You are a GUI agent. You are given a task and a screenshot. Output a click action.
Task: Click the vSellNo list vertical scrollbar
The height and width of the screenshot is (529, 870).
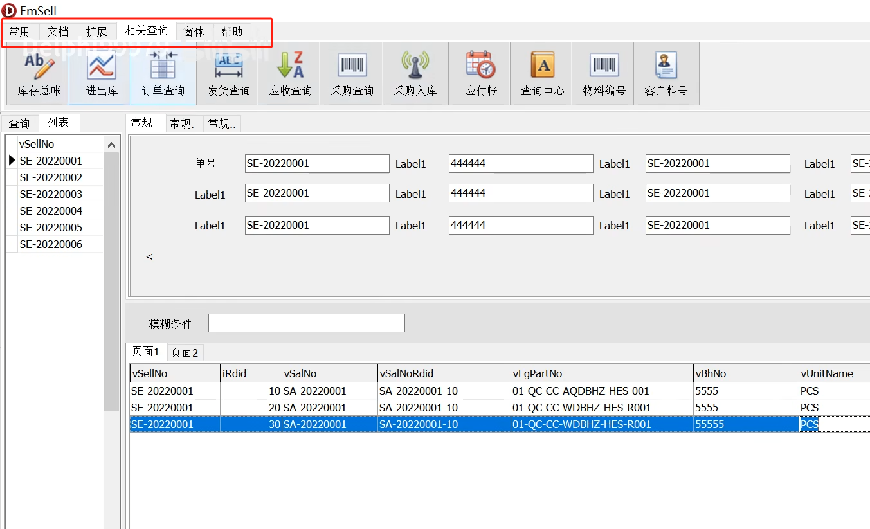(111, 283)
